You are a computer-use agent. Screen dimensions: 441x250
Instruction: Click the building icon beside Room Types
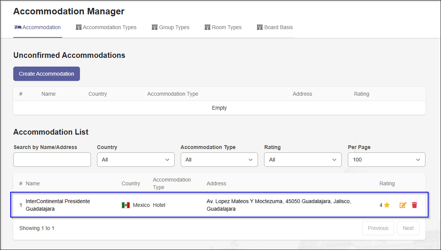pos(207,27)
